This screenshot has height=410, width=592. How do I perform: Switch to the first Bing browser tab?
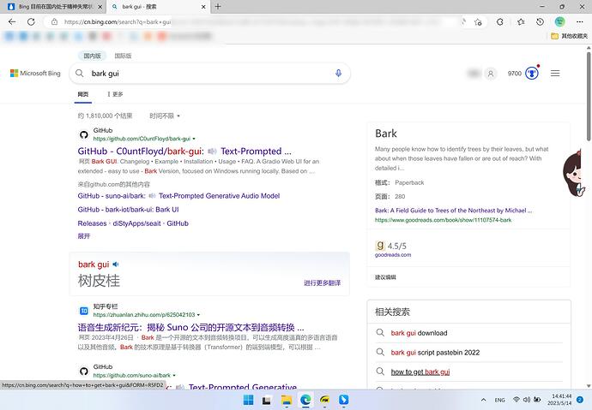click(55, 7)
